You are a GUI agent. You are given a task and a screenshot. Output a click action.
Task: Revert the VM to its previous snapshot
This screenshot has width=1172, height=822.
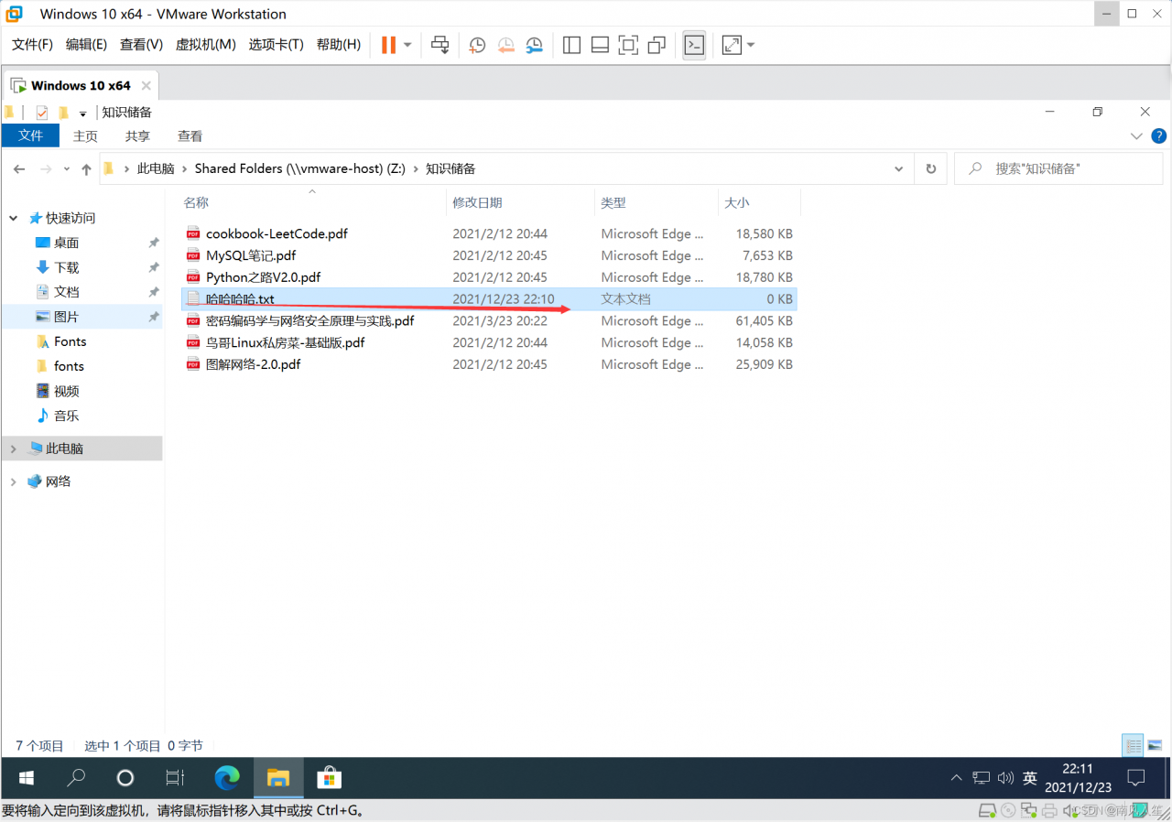(505, 45)
